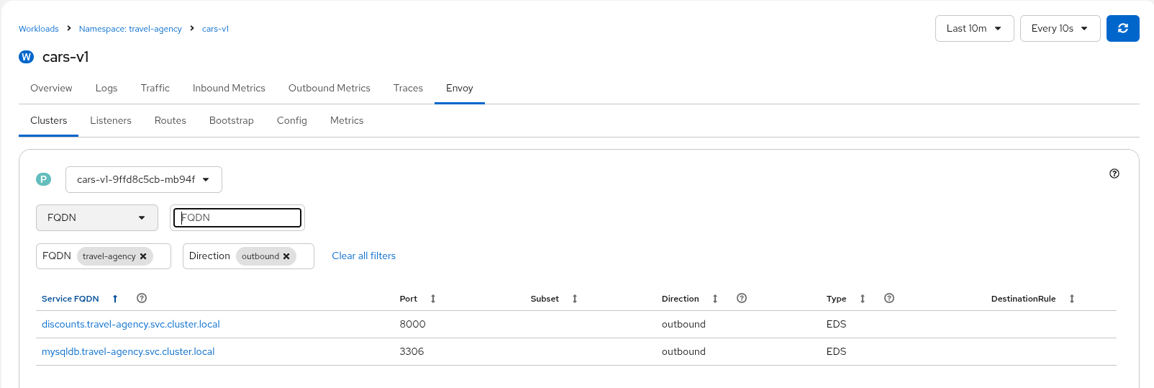Open discounts.travel-agency.svc.cluster.local service link
Viewport: 1154px width, 388px height.
click(131, 324)
